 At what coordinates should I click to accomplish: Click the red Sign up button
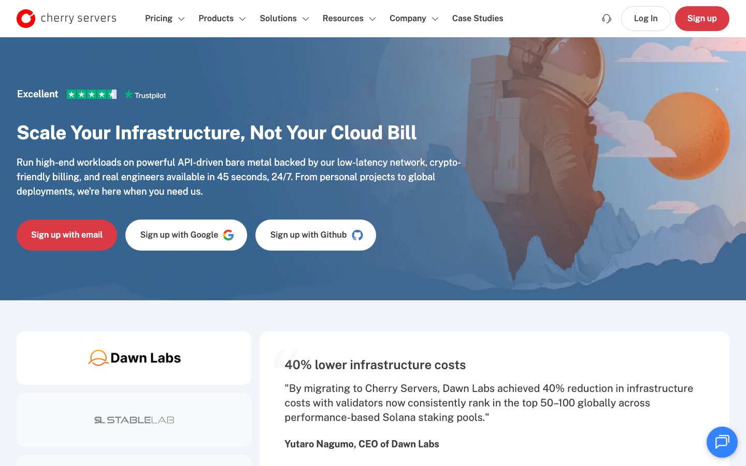pos(702,19)
